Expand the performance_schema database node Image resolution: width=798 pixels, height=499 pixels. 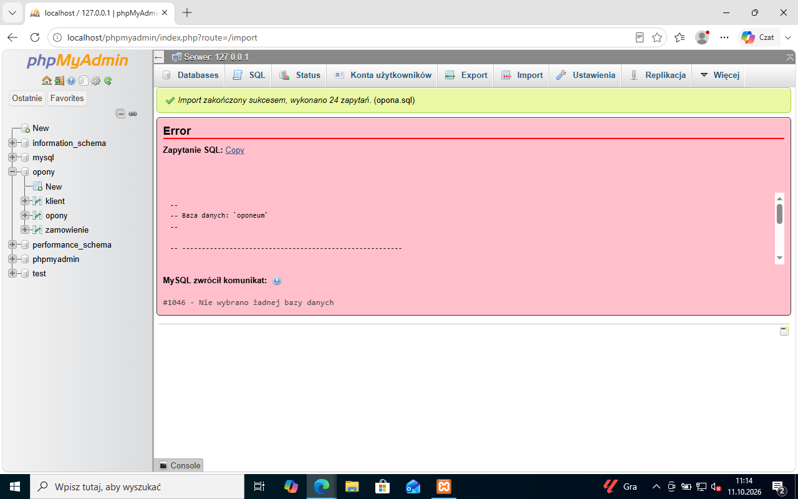pyautogui.click(x=12, y=245)
